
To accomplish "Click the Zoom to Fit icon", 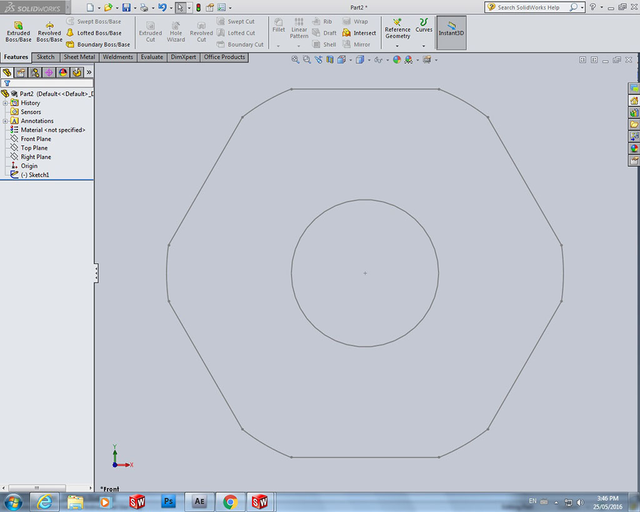I will coord(295,60).
